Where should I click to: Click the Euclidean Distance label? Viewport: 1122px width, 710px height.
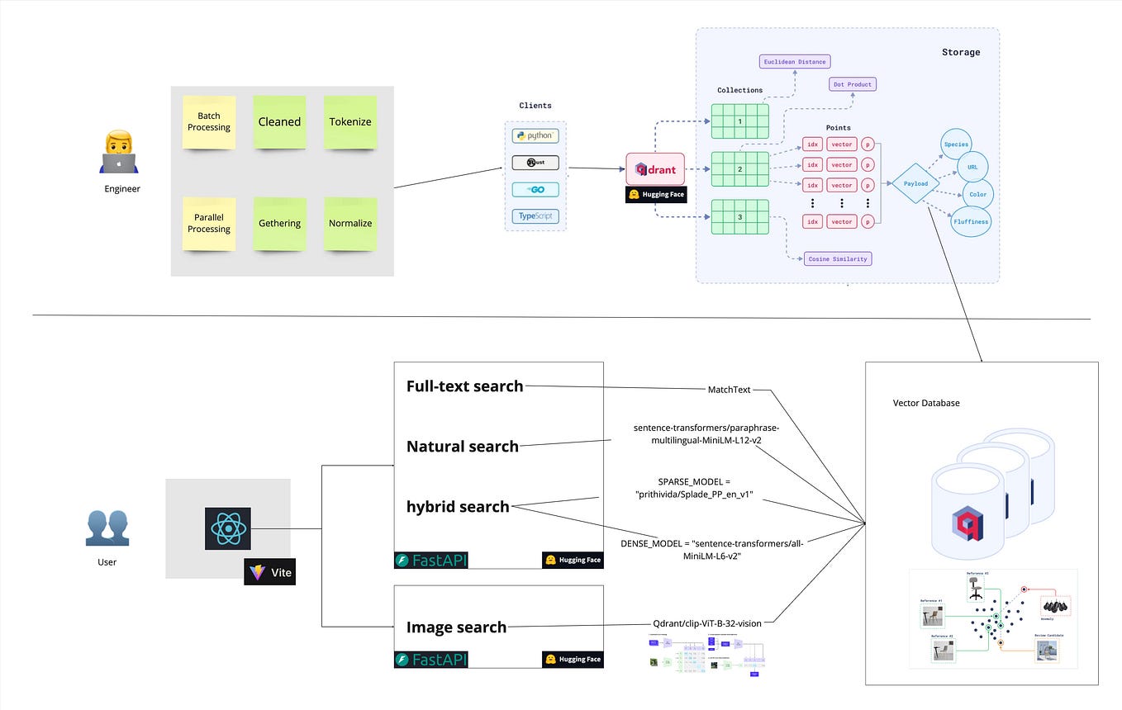794,61
